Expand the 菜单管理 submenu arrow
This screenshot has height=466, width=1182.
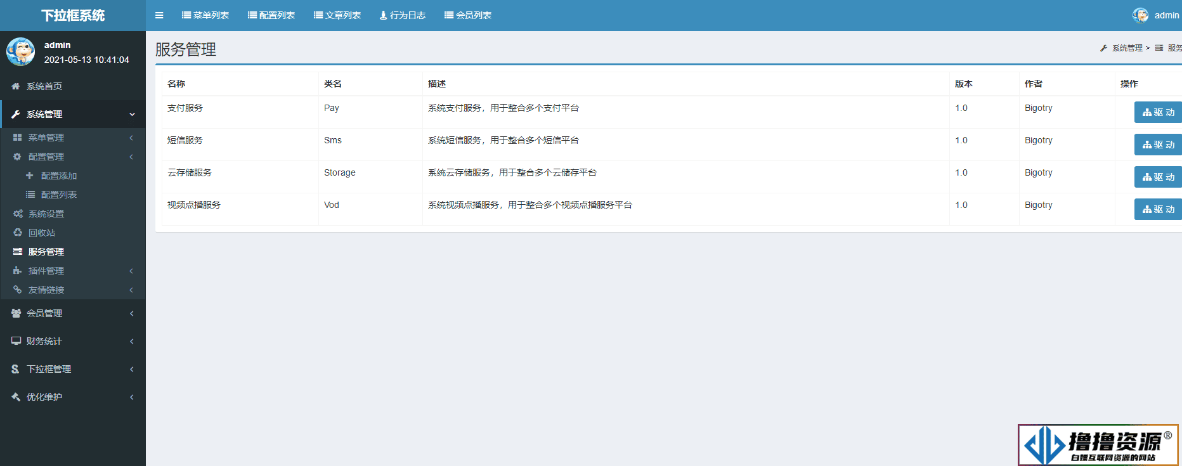(x=131, y=138)
